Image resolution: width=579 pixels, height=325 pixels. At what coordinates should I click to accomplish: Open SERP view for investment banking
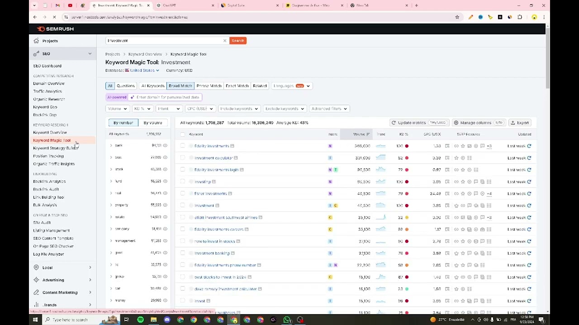[447, 253]
